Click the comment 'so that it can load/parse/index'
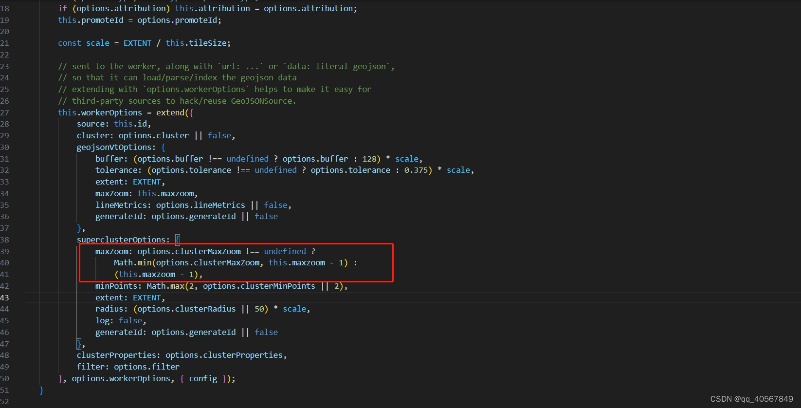 pos(177,77)
